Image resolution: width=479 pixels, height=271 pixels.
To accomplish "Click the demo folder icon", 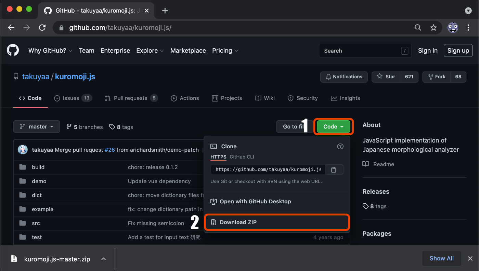I will click(x=23, y=181).
